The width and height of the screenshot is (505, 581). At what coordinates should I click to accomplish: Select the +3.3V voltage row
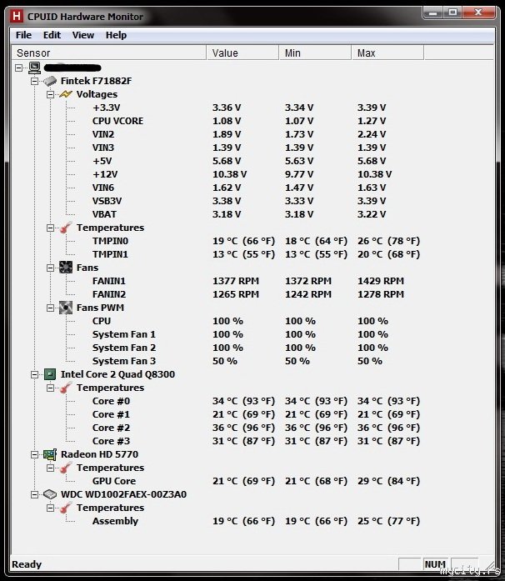tap(106, 108)
